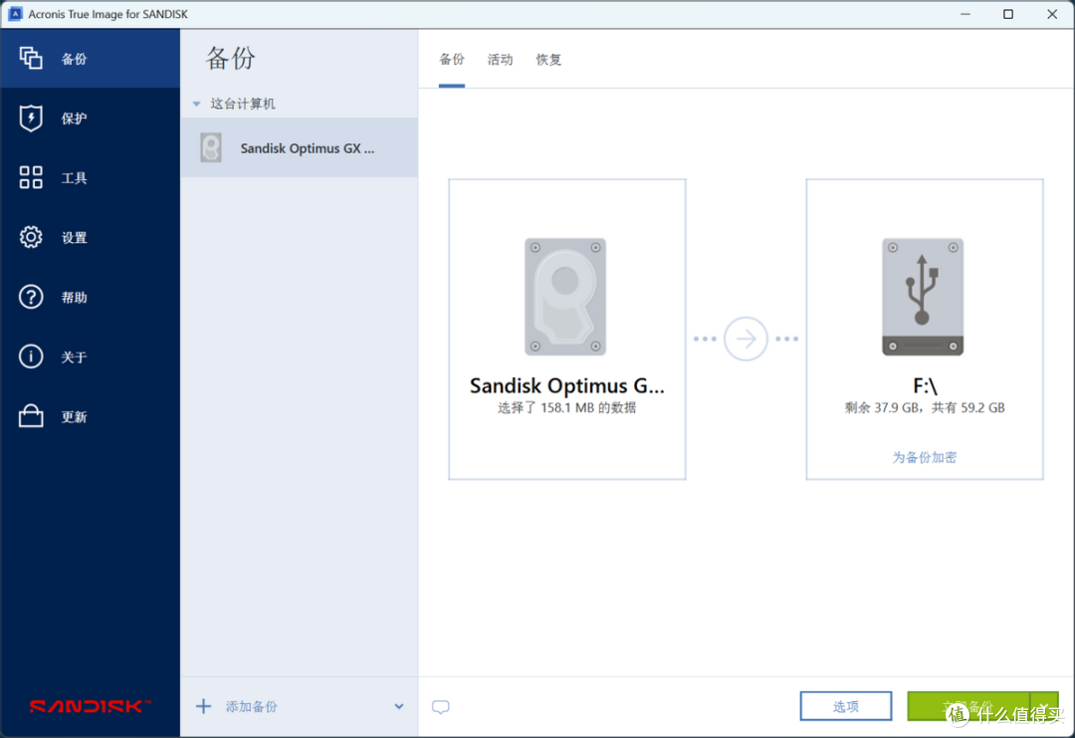Maximize the Acronis True Image window
This screenshot has width=1075, height=738.
click(x=1007, y=14)
